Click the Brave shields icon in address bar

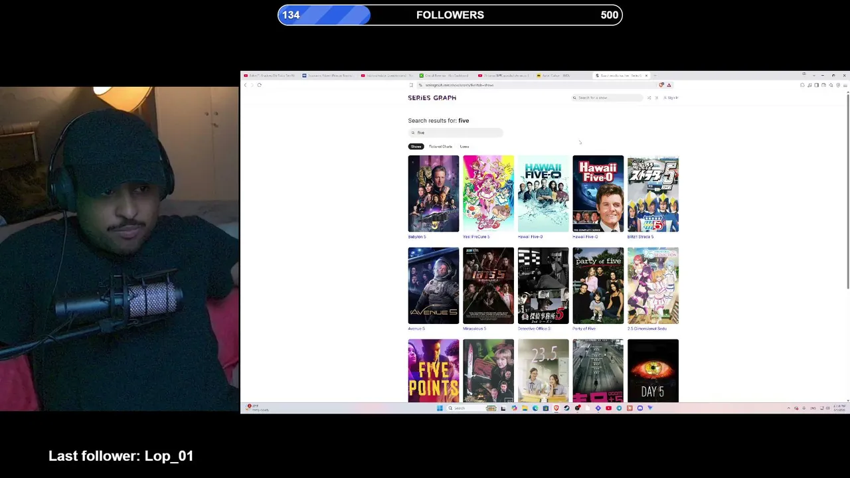(x=661, y=85)
